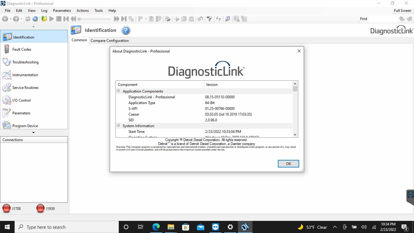The width and height of the screenshot is (414, 233).
Task: Click the sidebar scroll-up arrow
Action: (x=33, y=26)
